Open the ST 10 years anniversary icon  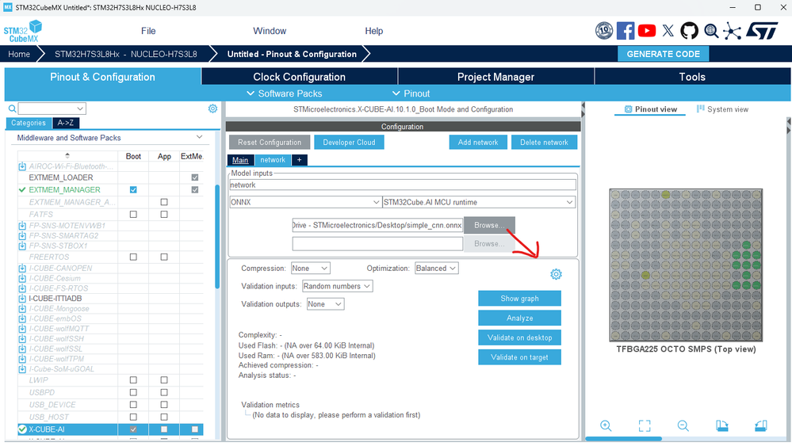pyautogui.click(x=603, y=31)
